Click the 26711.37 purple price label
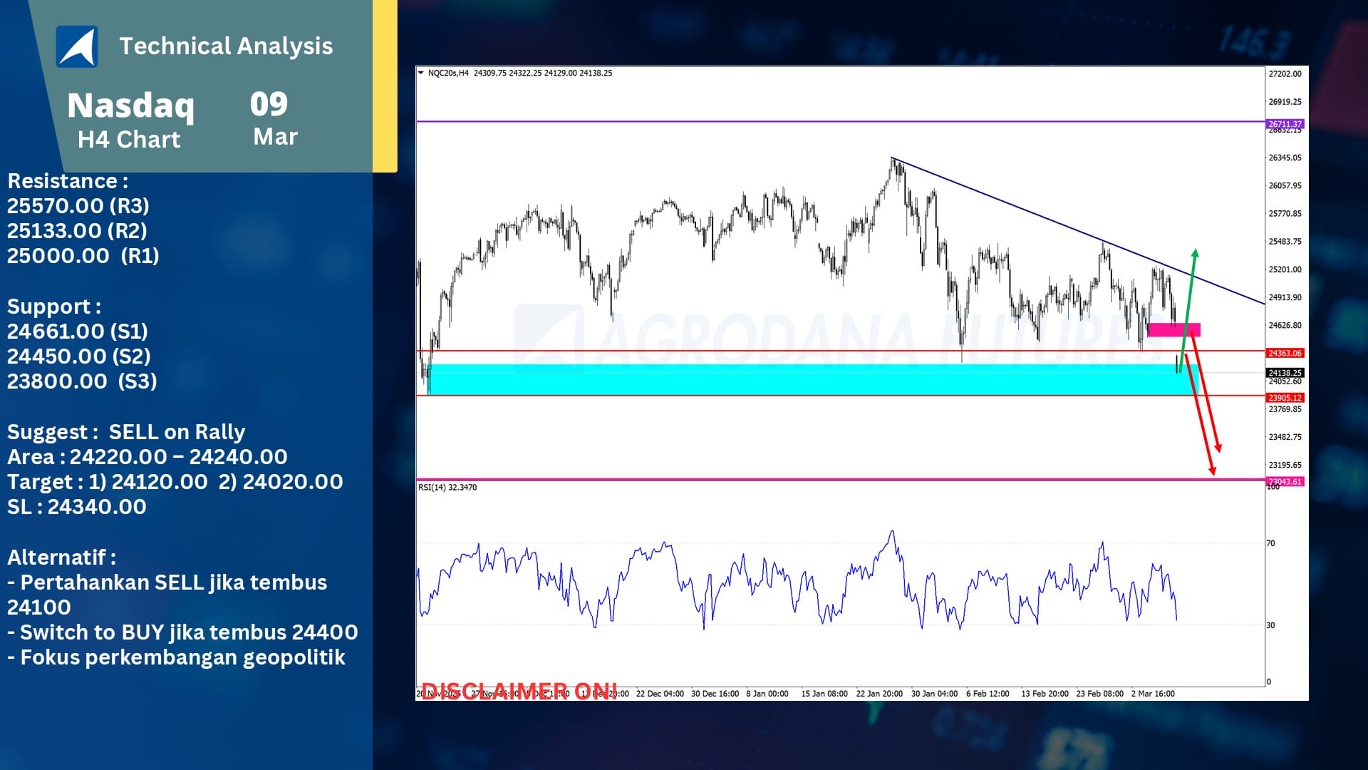 coord(1285,124)
